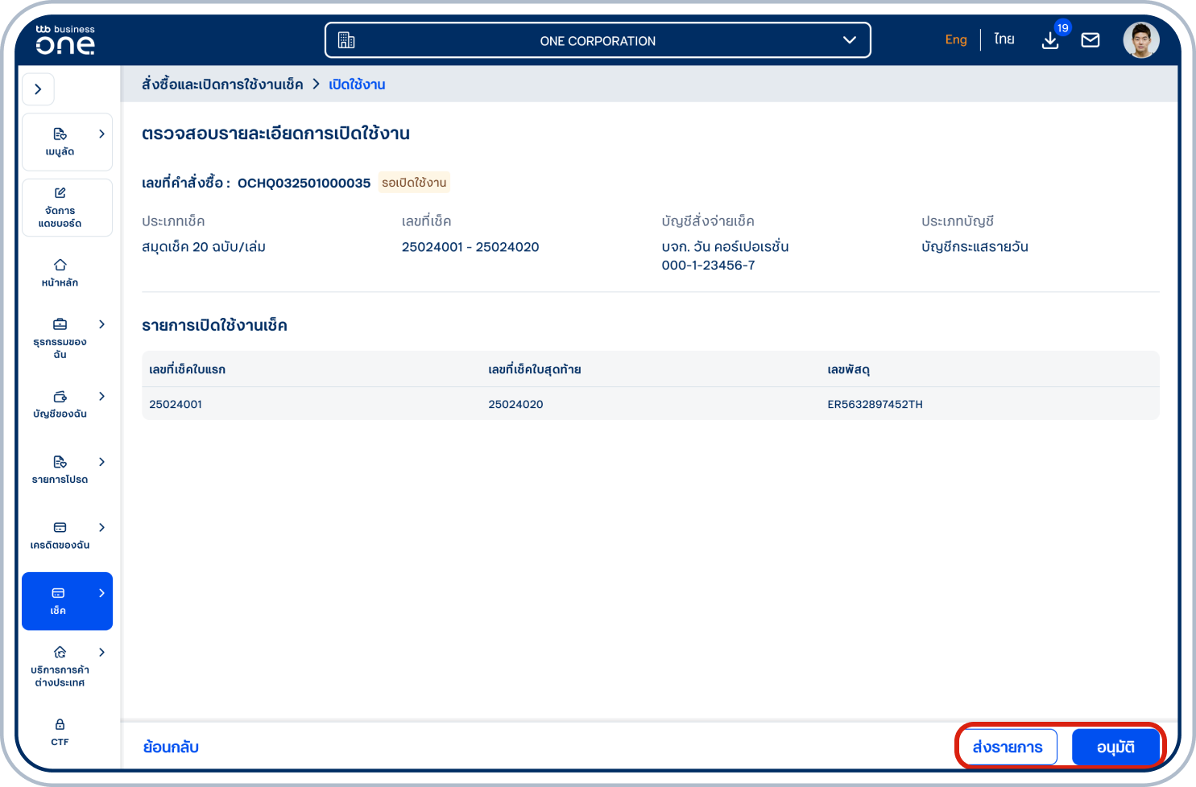Viewport: 1196px width, 787px height.
Task: Open จัดการแดชบอร์ด edit icon
Action: pyautogui.click(x=60, y=193)
